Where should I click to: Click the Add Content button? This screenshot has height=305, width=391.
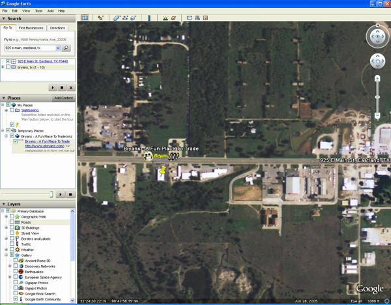pyautogui.click(x=64, y=98)
